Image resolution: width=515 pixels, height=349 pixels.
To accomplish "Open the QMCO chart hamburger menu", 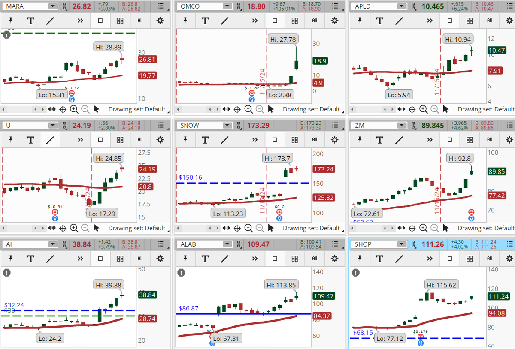I will pyautogui.click(x=334, y=6).
